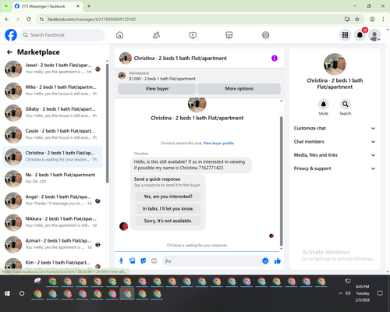The image size is (390, 312).
Task: Open the Kim conversation
Action: pos(53,263)
